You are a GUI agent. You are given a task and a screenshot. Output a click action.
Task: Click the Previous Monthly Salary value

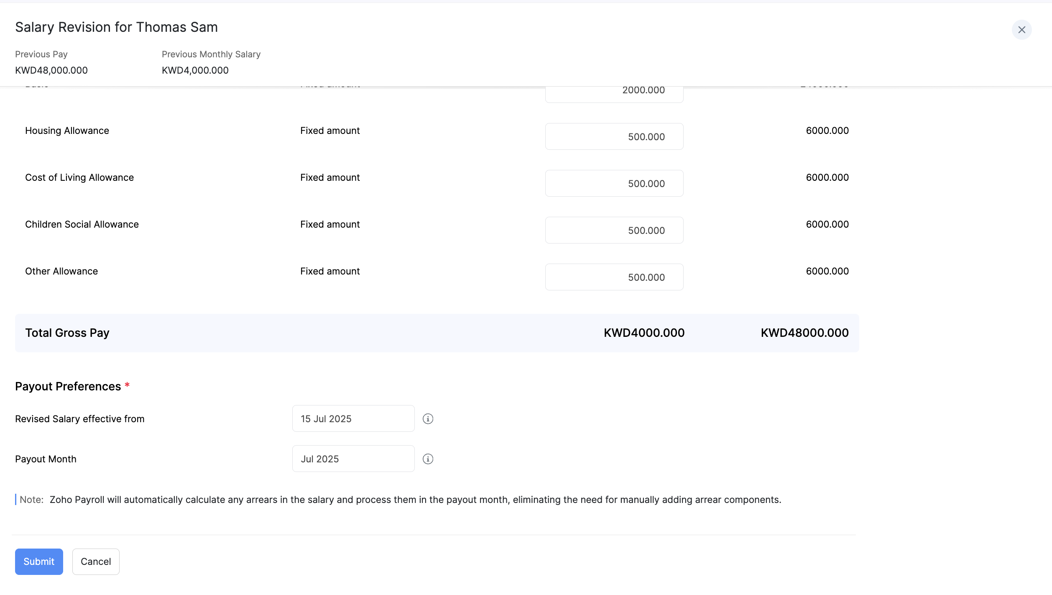pyautogui.click(x=195, y=70)
